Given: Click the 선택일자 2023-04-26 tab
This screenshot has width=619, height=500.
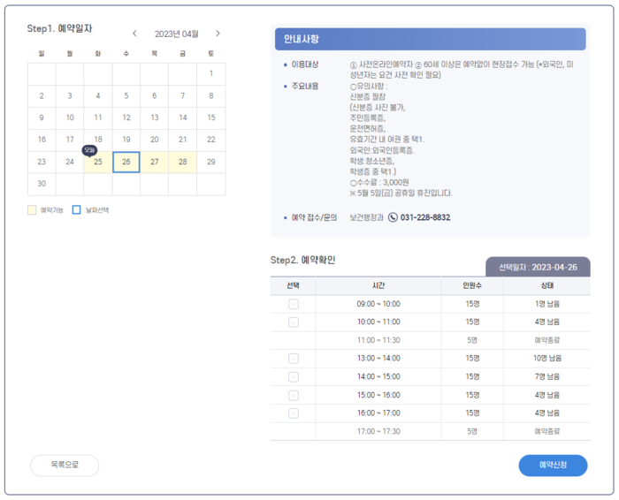Looking at the screenshot, I should [538, 267].
